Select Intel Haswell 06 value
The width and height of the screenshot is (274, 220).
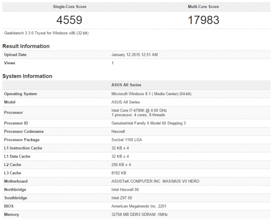click(x=125, y=190)
